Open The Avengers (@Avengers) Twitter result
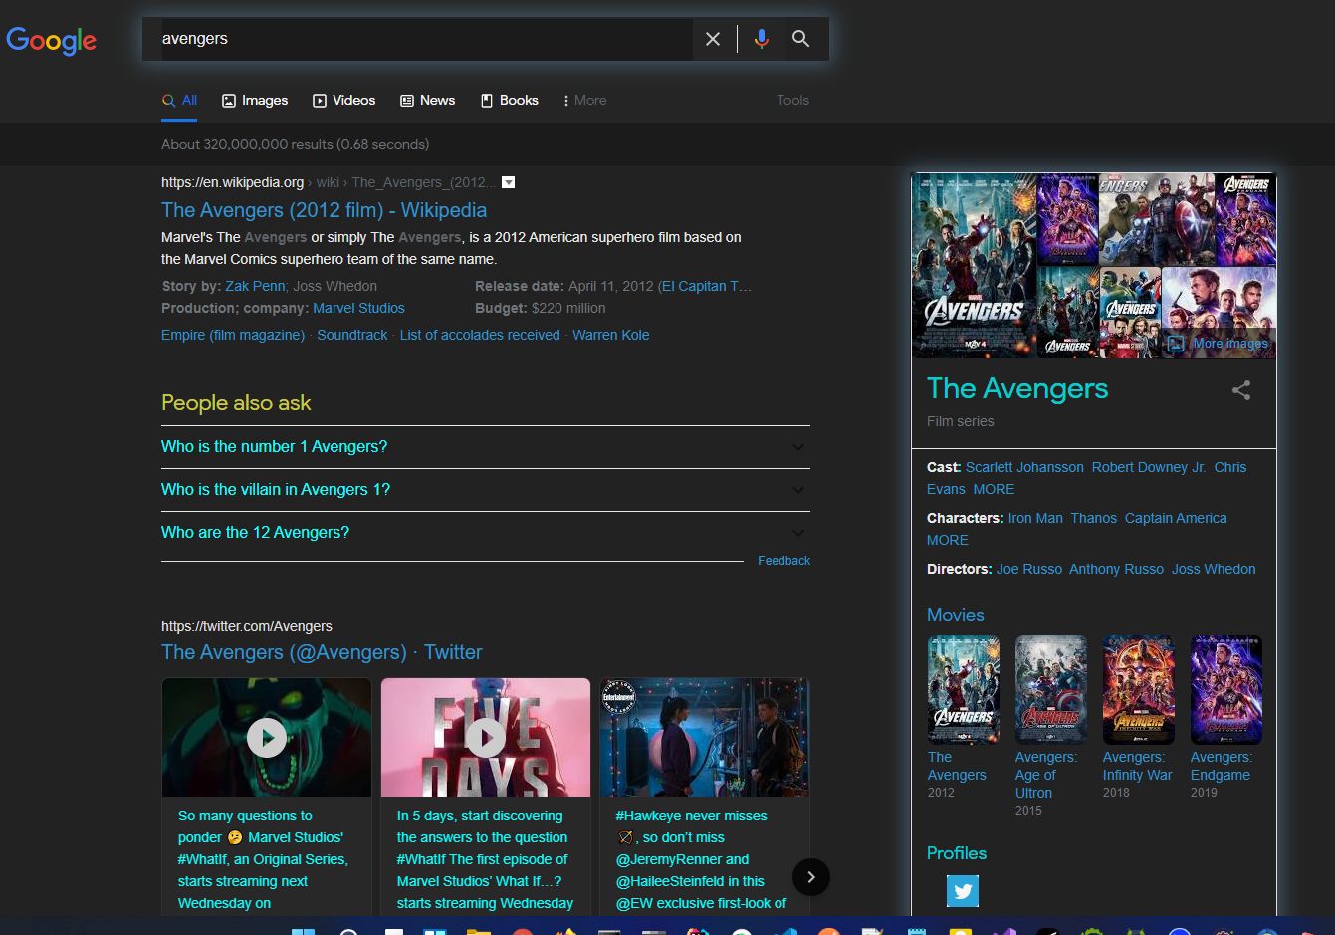The height and width of the screenshot is (935, 1335). tap(322, 652)
